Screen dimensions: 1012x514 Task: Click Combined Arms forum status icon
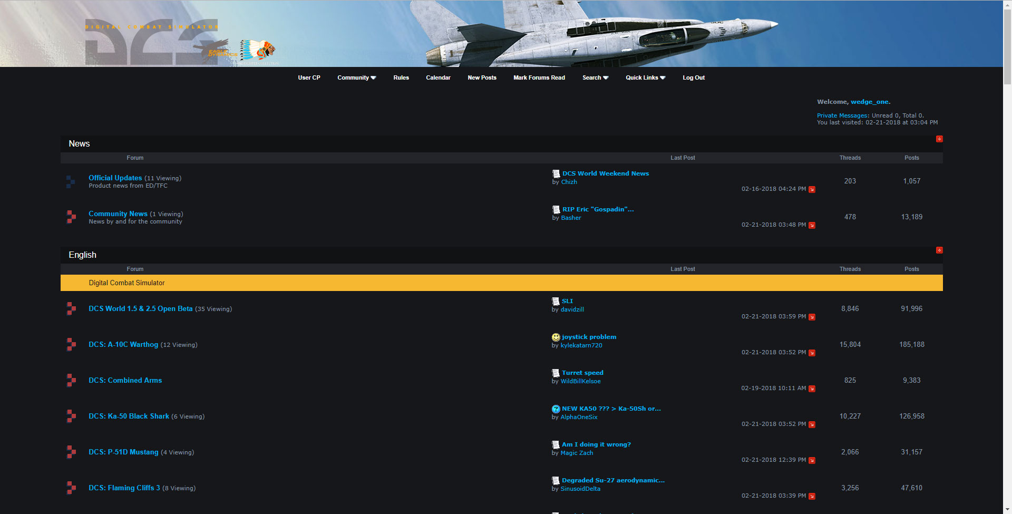click(x=71, y=380)
